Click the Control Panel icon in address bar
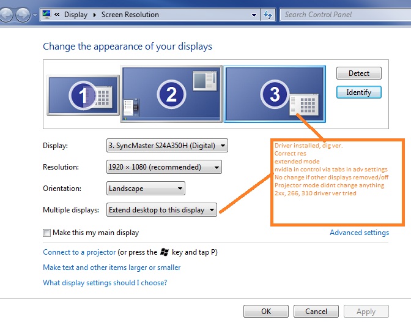 46,14
